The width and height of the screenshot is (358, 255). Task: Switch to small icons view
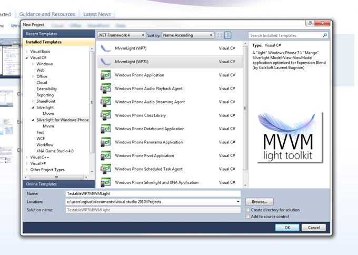(220, 35)
